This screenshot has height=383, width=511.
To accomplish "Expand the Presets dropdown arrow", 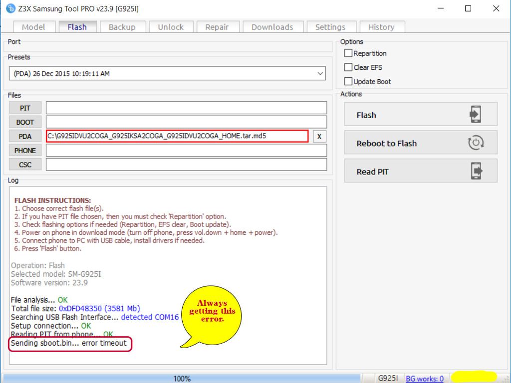I will pyautogui.click(x=320, y=74).
